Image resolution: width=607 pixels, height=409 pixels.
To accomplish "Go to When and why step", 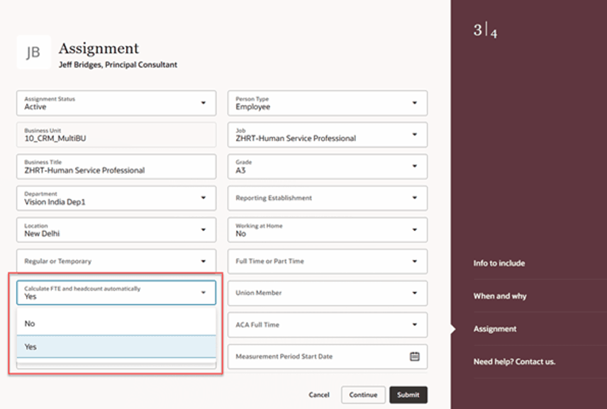I will click(500, 296).
